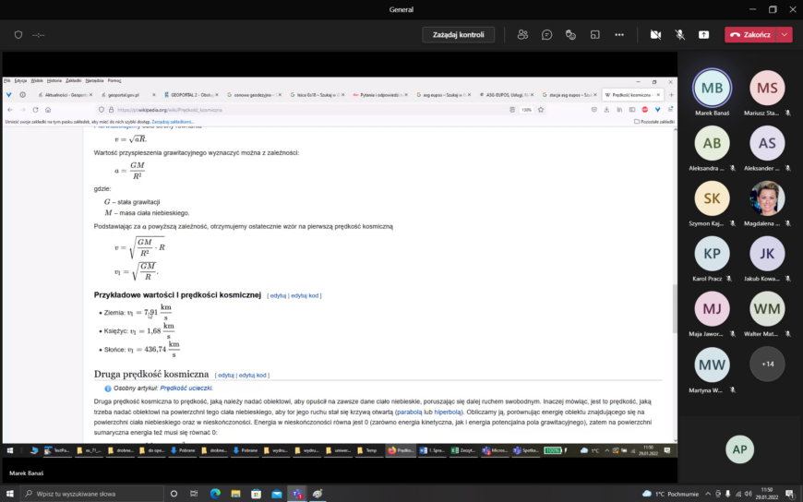This screenshot has width=803, height=502.
Task: Select Karol Pracz KP avatar
Action: 712,254
